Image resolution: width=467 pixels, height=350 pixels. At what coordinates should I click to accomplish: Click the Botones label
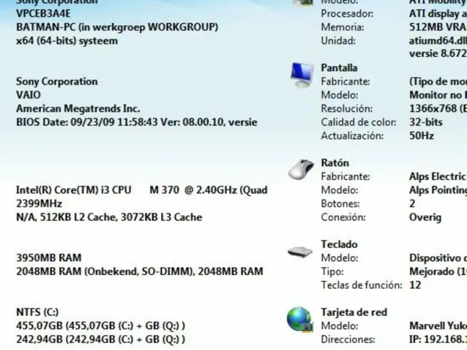point(340,204)
